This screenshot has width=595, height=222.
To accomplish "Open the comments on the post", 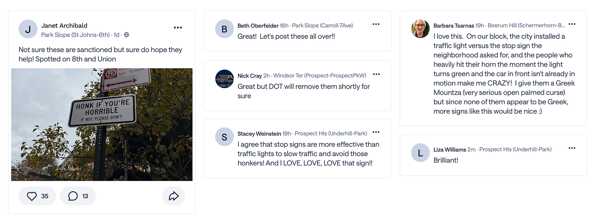I will point(73,196).
